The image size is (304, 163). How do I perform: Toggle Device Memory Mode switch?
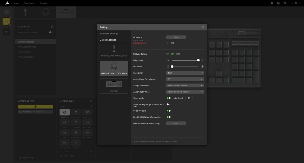click(51, 32)
